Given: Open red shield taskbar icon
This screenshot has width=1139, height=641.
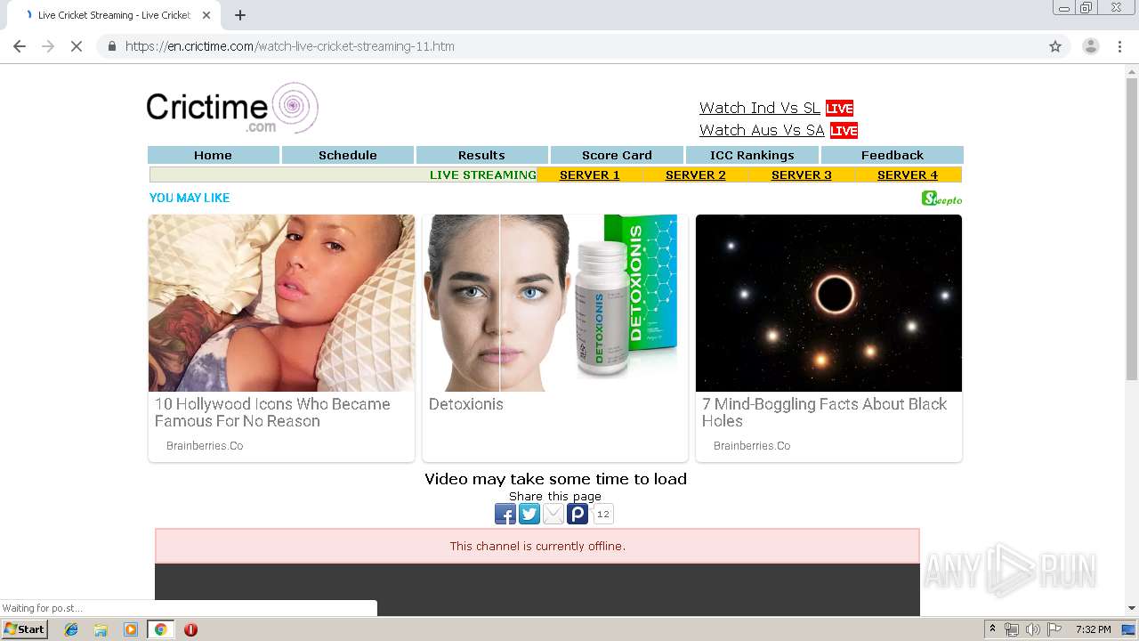Looking at the screenshot, I should (x=190, y=629).
